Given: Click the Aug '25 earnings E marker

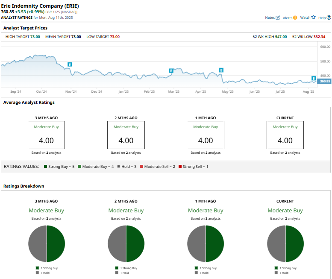Looking at the screenshot, I should tap(314, 78).
